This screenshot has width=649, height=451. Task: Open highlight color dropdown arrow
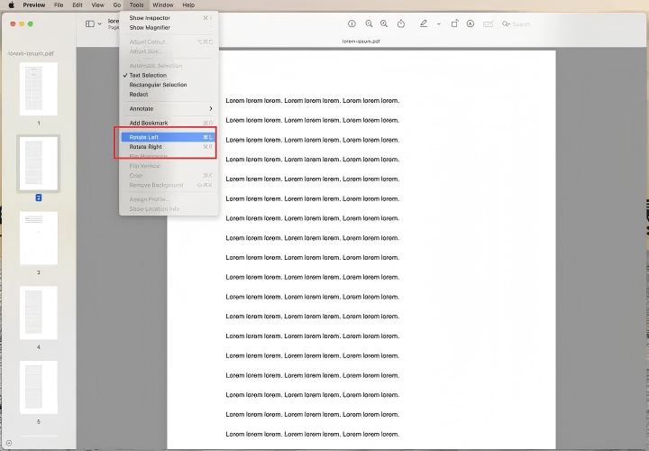tap(439, 24)
